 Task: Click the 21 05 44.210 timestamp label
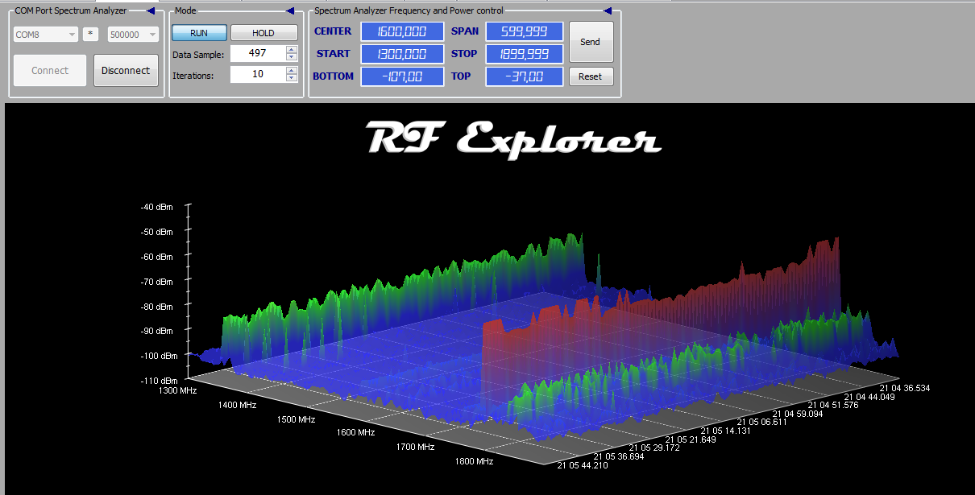584,465
